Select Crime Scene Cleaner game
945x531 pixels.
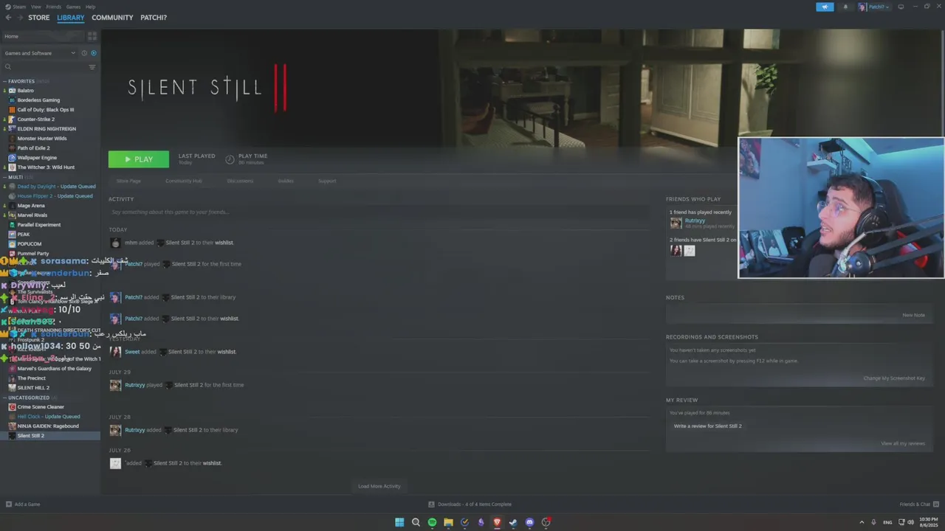pyautogui.click(x=41, y=407)
